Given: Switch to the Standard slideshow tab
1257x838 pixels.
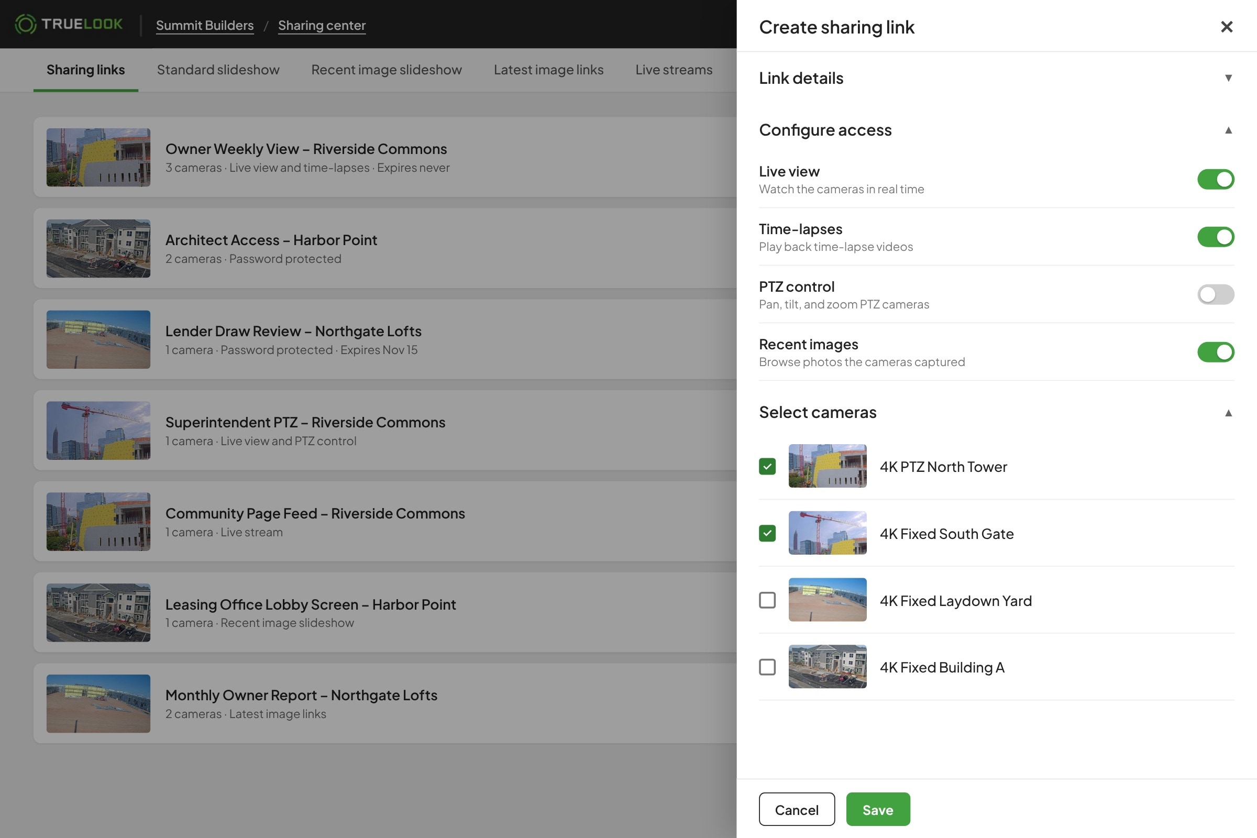Looking at the screenshot, I should click(218, 70).
